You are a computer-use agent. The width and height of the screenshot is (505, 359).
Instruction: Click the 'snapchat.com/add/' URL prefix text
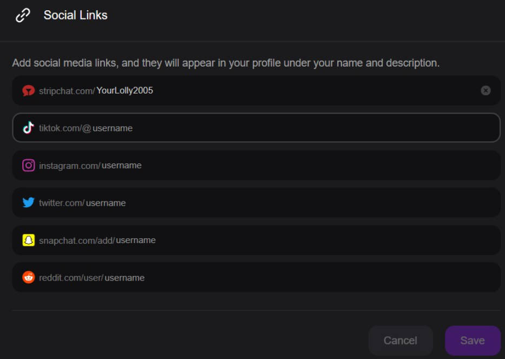point(76,240)
